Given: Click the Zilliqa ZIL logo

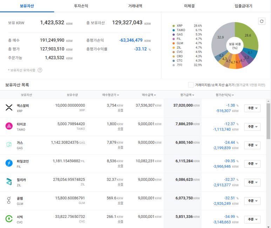Looking at the screenshot, I should 9,181.
